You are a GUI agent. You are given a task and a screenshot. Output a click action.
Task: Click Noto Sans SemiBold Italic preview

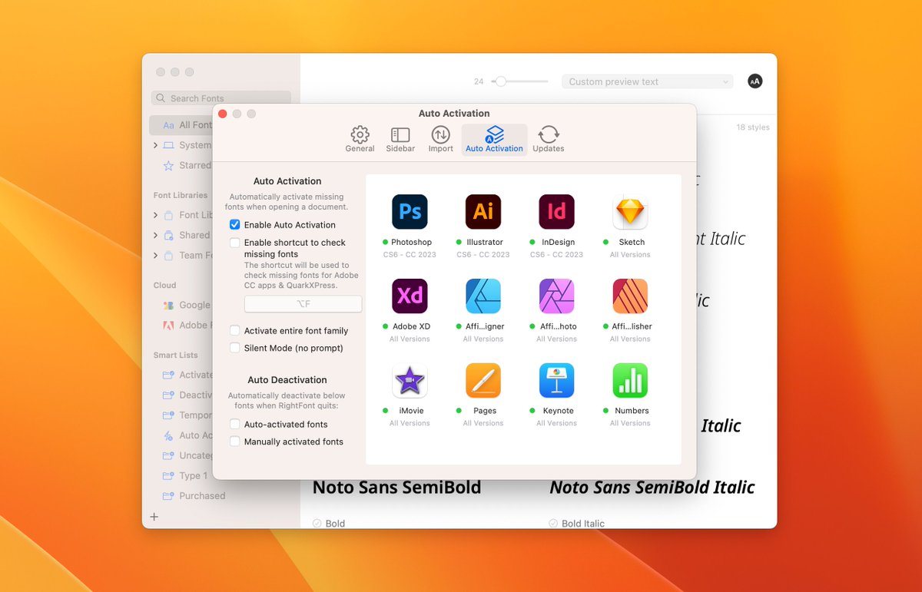pos(652,488)
